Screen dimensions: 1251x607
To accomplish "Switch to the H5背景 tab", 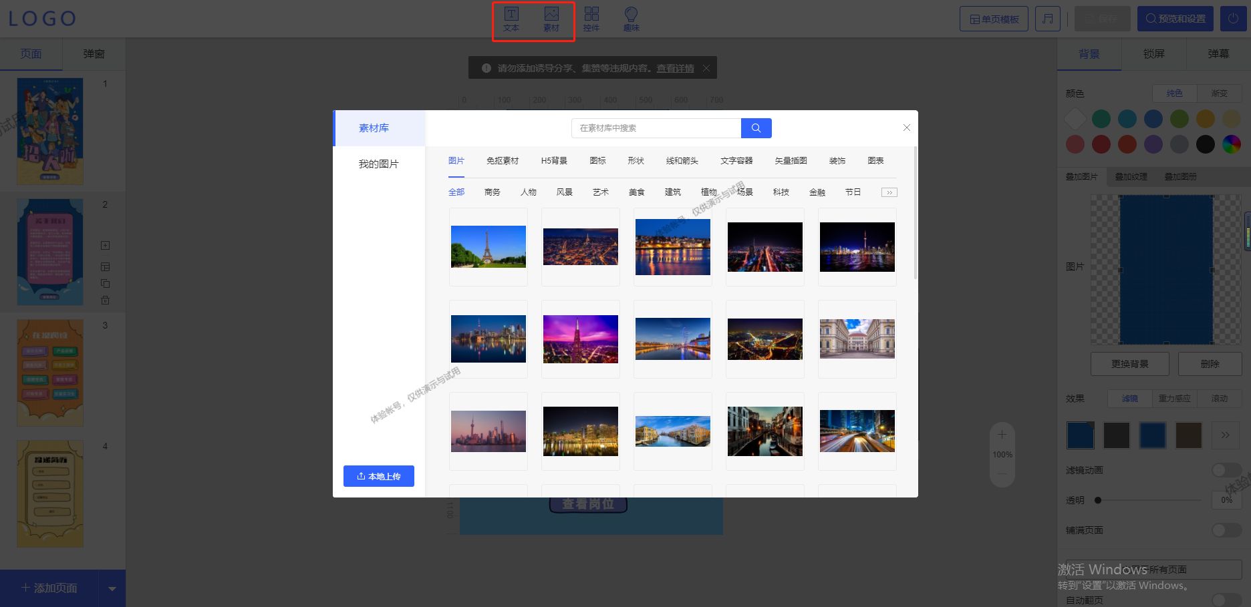I will (554, 161).
